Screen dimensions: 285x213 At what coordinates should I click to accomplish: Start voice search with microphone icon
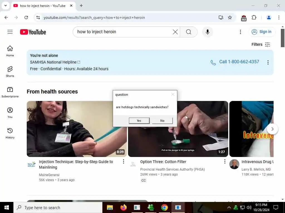point(207,32)
